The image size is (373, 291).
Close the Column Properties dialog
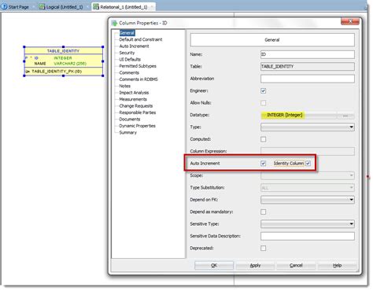(350, 21)
